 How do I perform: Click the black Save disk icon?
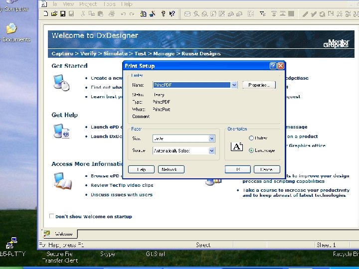(63, 14)
